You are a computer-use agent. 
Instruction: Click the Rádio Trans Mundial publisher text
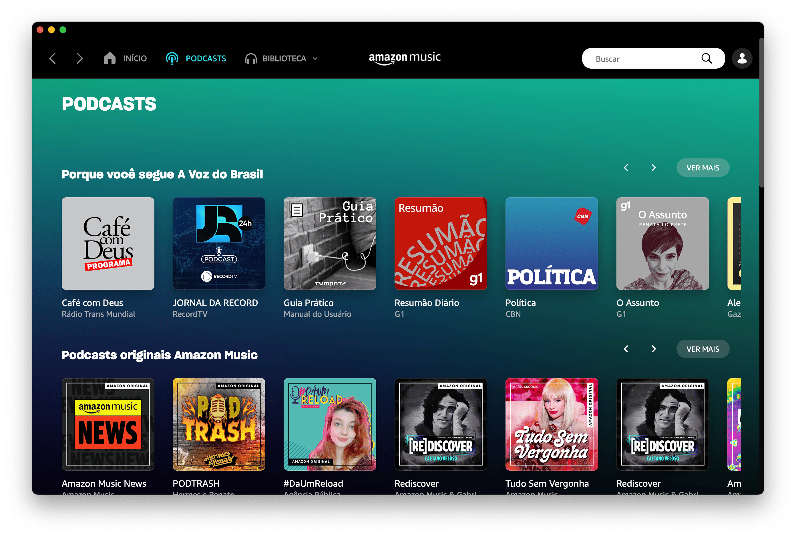pos(98,314)
